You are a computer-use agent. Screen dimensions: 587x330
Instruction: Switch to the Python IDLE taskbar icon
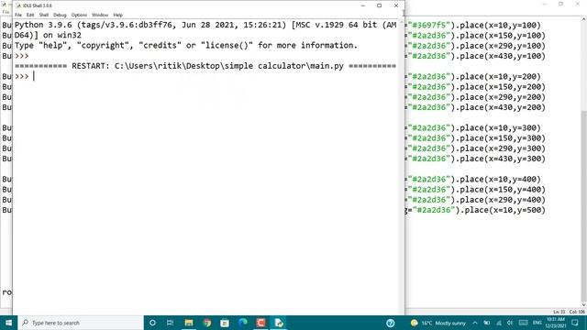[x=279, y=323]
